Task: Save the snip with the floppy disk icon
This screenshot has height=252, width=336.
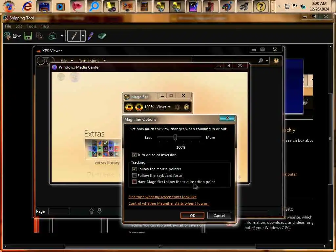Action: click(x=28, y=36)
